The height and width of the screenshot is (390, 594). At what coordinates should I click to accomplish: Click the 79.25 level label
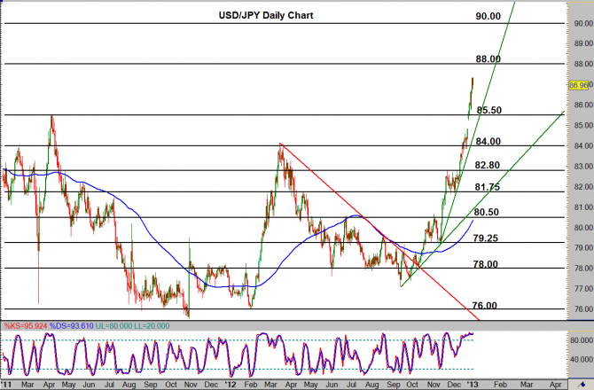click(x=486, y=238)
